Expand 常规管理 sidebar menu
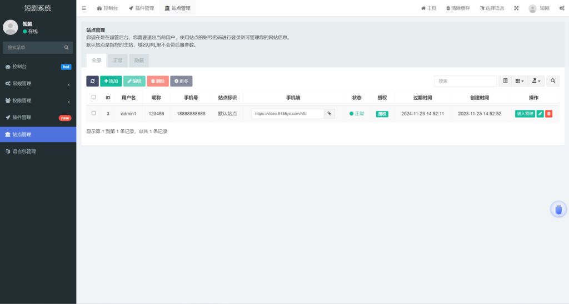The image size is (569, 304). pos(38,84)
